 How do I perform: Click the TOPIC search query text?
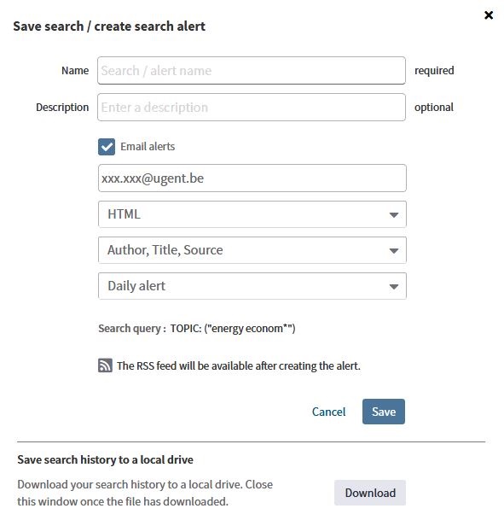coord(233,328)
